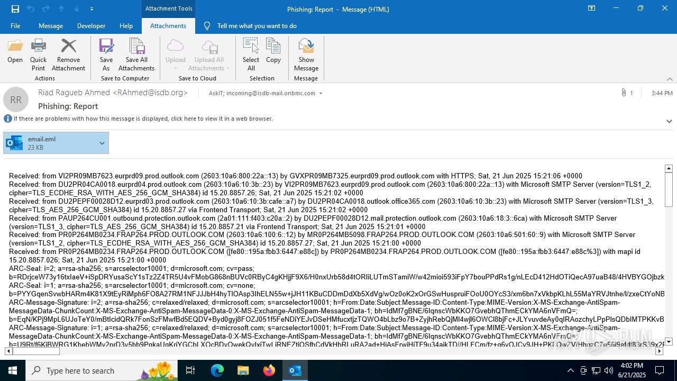677x381 pixels.
Task: Click Next Item down arrow
Action: (77, 9)
